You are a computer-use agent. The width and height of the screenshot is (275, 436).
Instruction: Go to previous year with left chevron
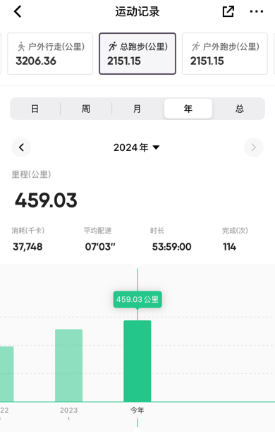[x=21, y=147]
